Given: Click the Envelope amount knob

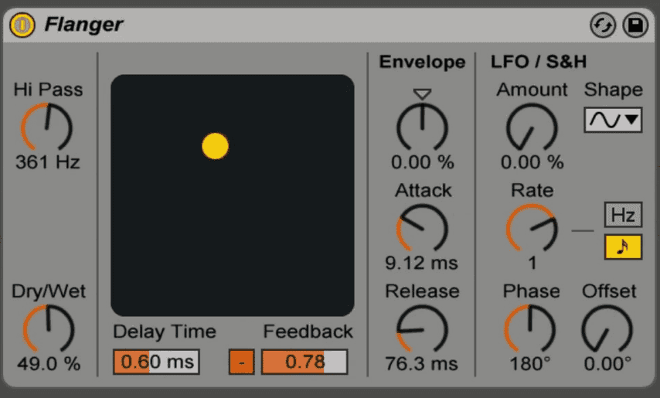Looking at the screenshot, I should click(422, 127).
